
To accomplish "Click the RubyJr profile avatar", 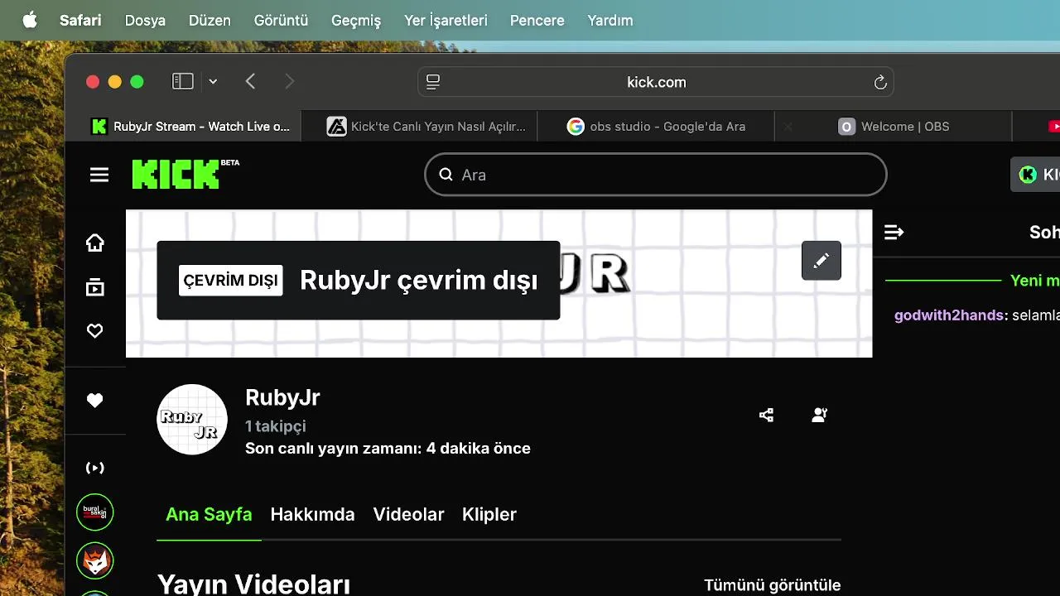I will point(192,419).
